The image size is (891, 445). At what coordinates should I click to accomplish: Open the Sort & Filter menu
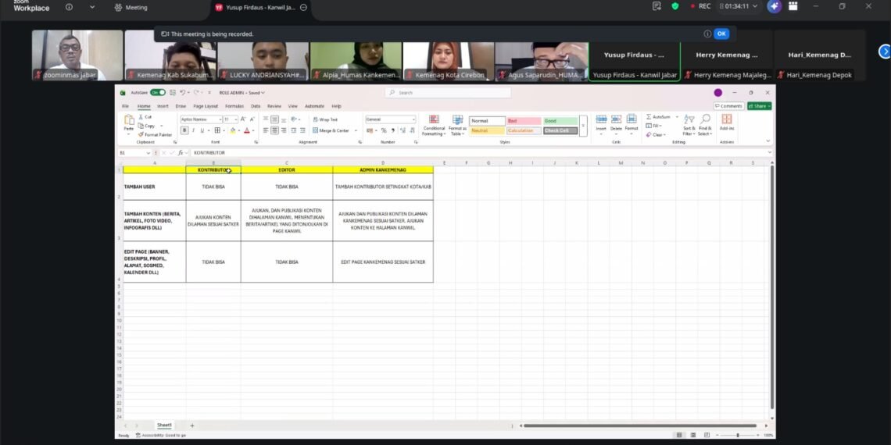pyautogui.click(x=689, y=126)
